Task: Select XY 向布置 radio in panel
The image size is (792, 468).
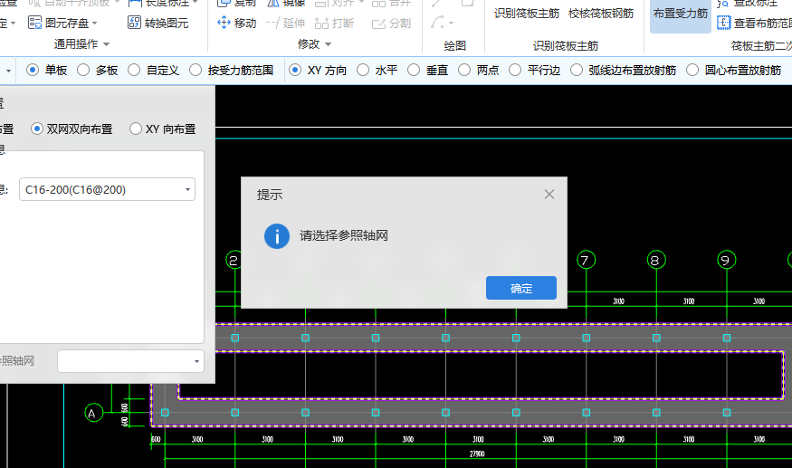Action: (x=136, y=129)
